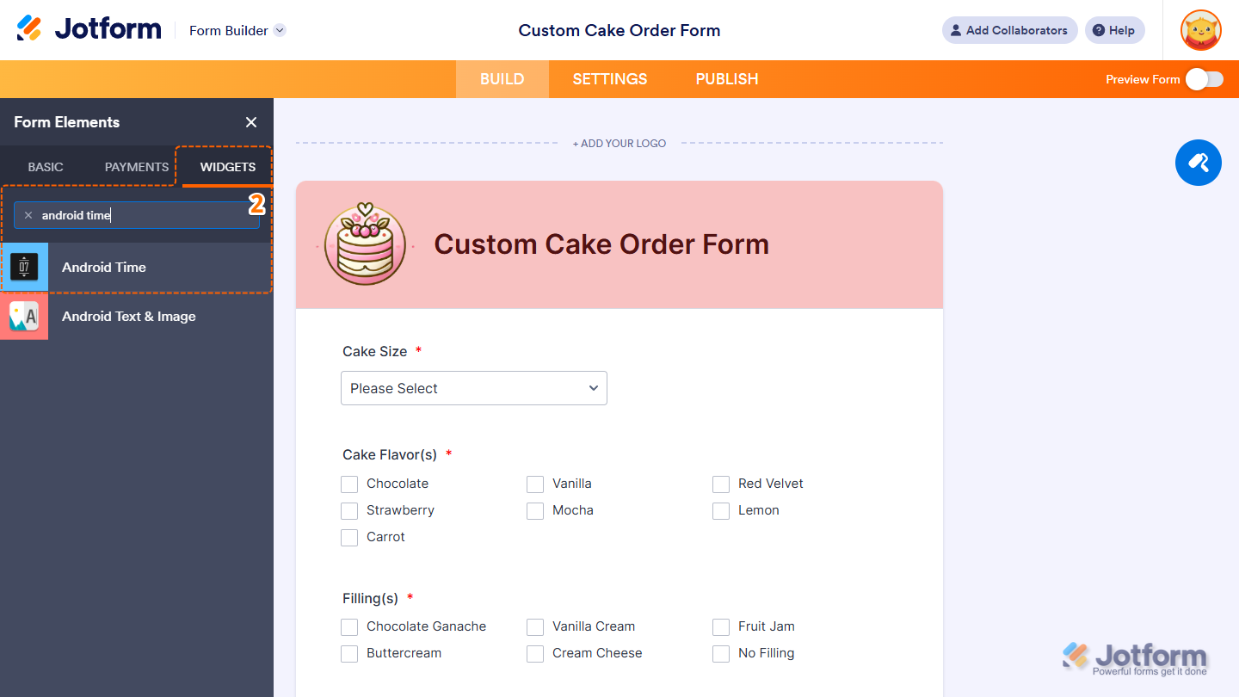
Task: Select the Android Text & Image widget icon
Action: click(25, 316)
